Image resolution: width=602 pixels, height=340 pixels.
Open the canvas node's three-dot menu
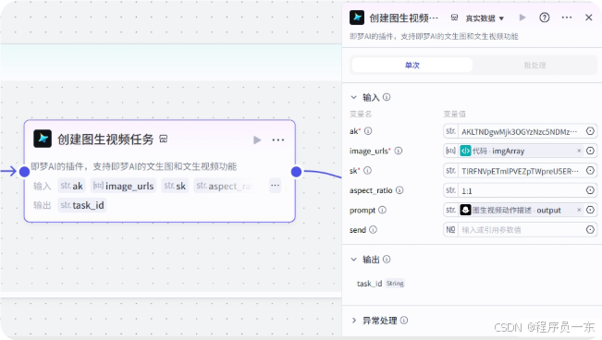278,140
